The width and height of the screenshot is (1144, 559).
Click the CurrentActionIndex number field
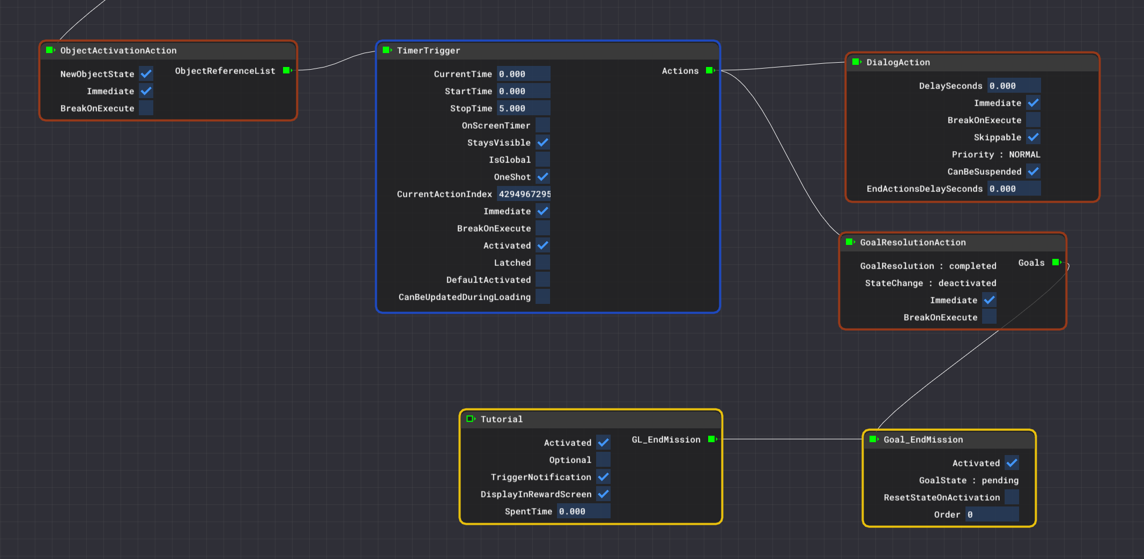coord(524,194)
